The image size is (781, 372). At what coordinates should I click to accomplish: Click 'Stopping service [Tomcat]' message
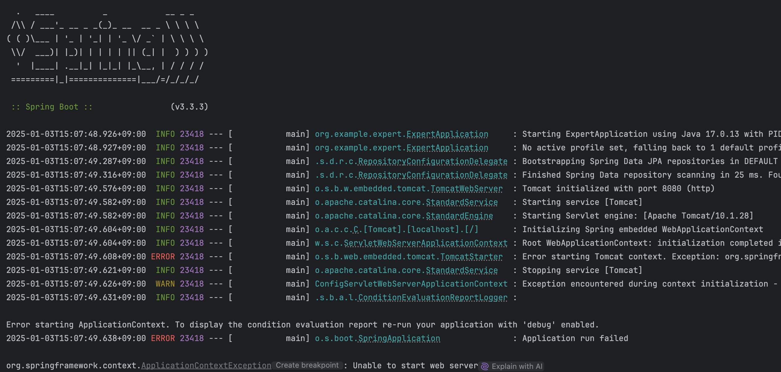pos(582,270)
